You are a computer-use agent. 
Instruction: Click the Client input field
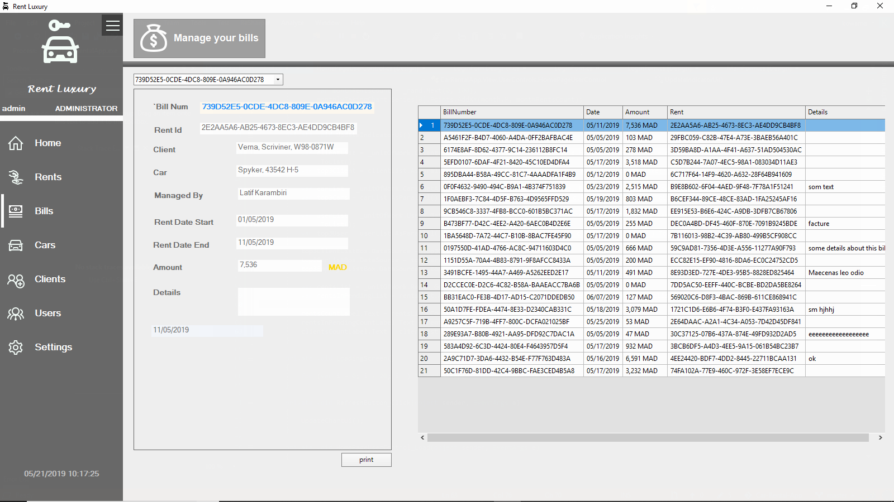(x=292, y=148)
